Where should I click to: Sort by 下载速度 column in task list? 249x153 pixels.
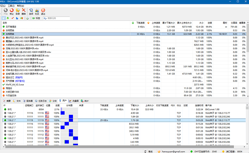click(x=140, y=23)
